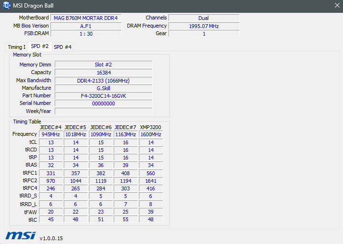
Task: Click the Part Number field F4-3200C14-16GVK
Action: 103,96
